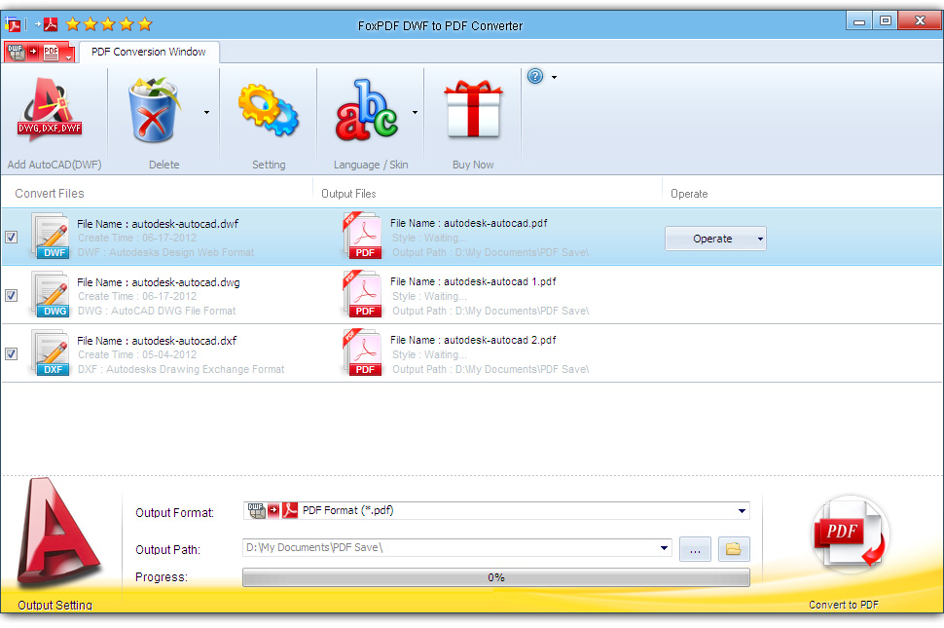Open the Output Path dropdown list
944x628 pixels.
664,548
